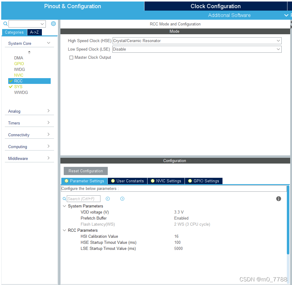Click the VDD voltage value 3.3 V

pos(179,212)
